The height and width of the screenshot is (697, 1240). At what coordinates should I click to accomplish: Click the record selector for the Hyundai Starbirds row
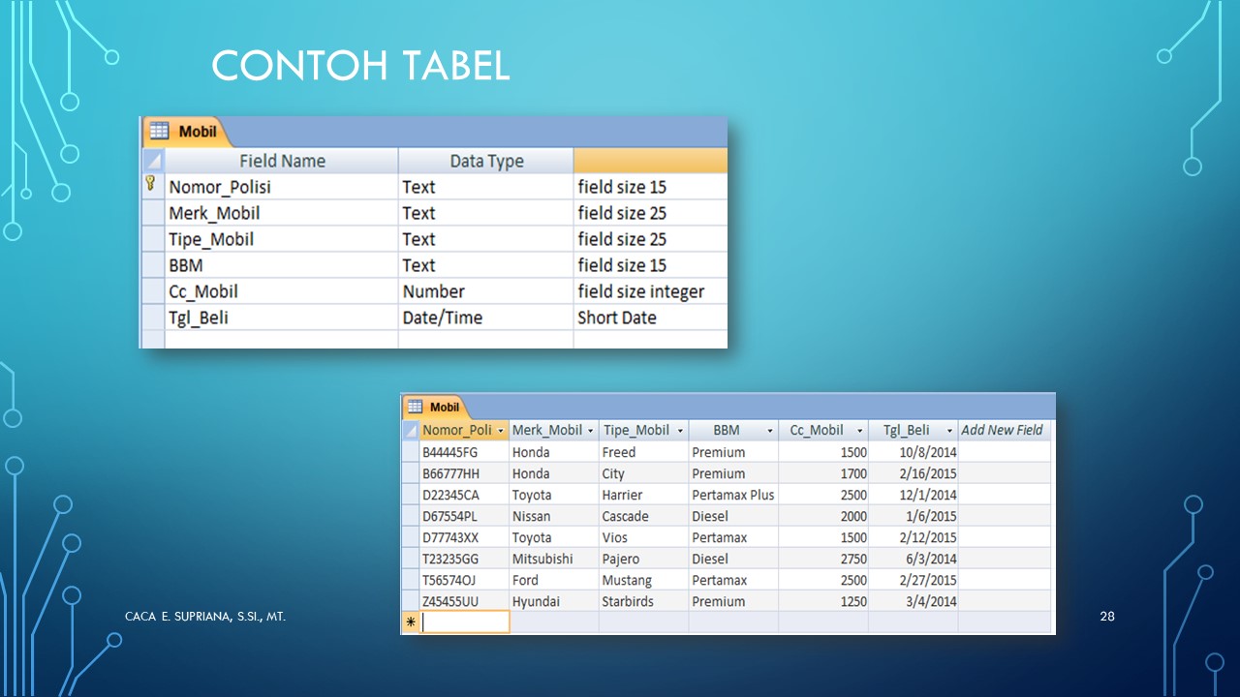(x=411, y=600)
